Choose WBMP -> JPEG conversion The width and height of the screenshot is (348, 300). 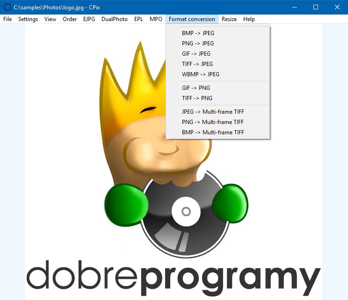pyautogui.click(x=218, y=74)
